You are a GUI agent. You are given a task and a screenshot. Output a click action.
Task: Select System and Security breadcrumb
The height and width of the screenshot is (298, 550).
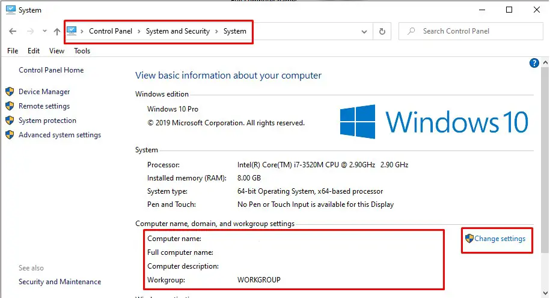(178, 31)
